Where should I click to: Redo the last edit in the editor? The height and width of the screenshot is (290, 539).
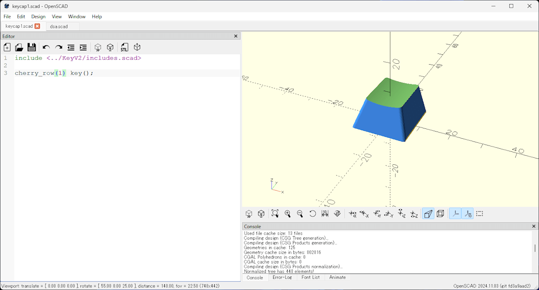coord(58,47)
